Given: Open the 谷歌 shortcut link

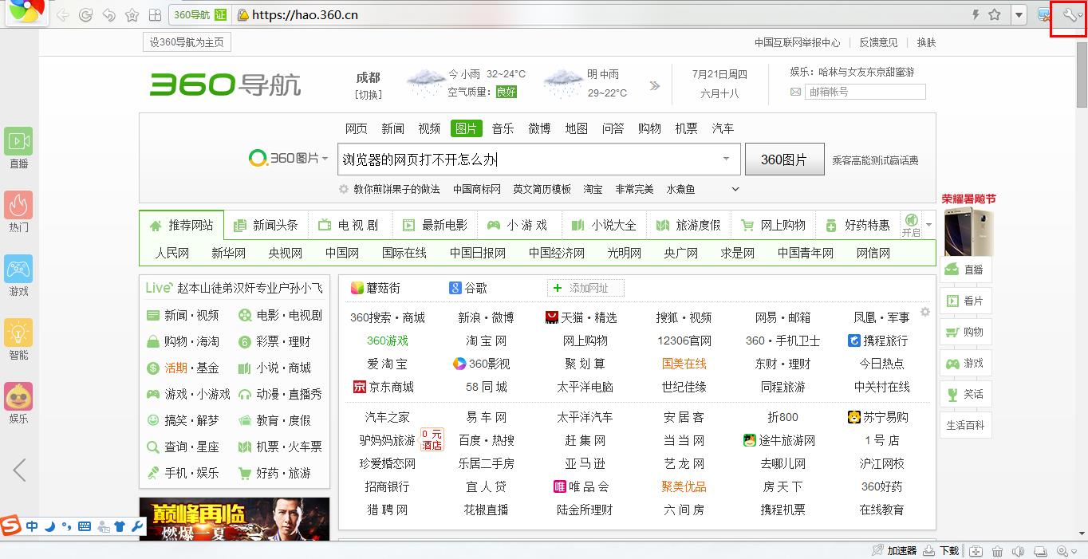Looking at the screenshot, I should pos(467,288).
